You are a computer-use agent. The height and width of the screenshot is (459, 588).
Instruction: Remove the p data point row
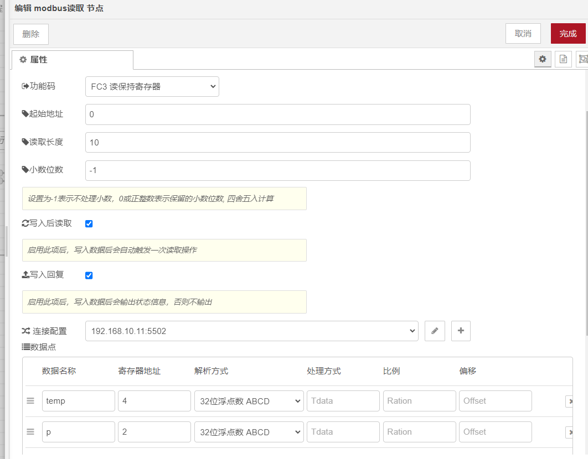tap(569, 432)
